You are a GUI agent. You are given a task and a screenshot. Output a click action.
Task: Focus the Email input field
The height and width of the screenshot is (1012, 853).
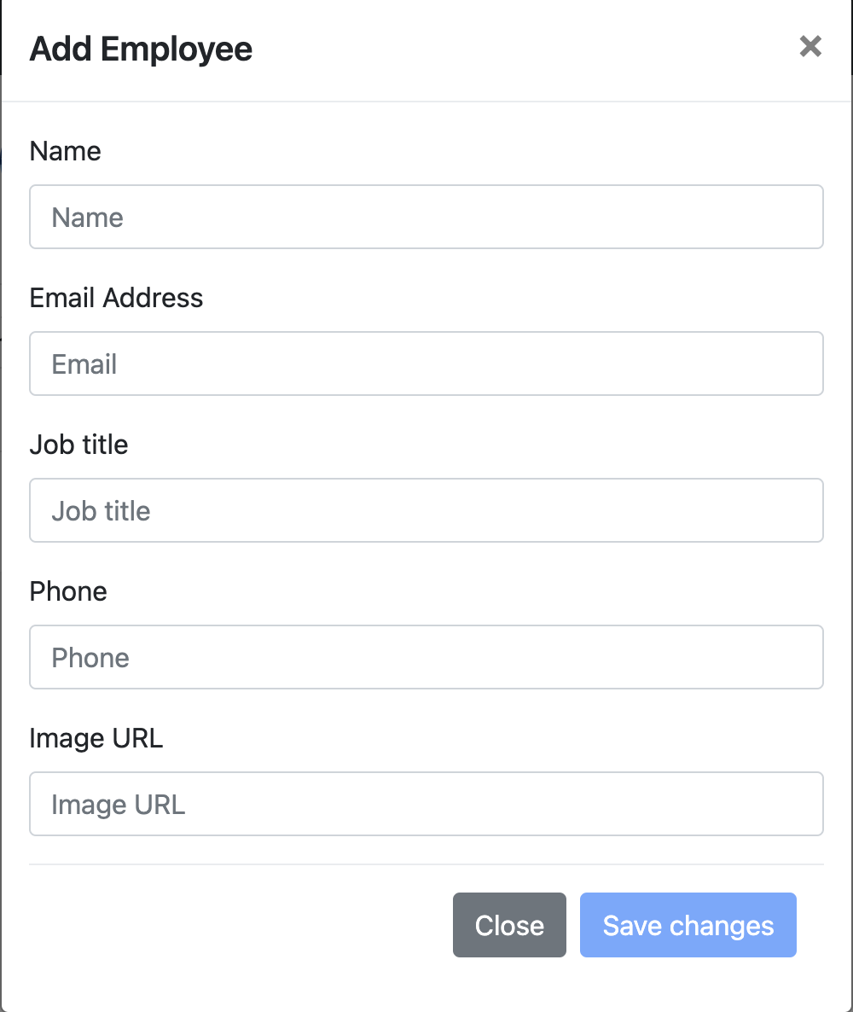[426, 364]
